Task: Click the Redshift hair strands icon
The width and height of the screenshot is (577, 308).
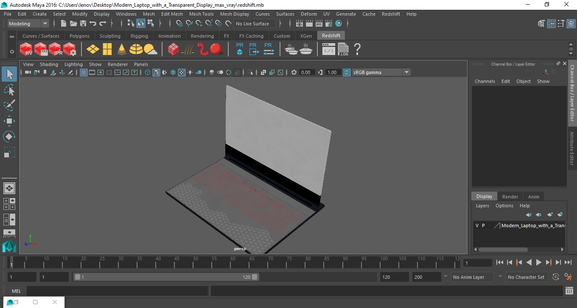Action: click(x=188, y=49)
